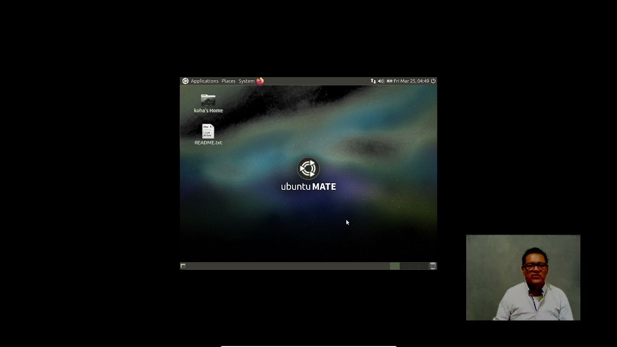Open the Trash in the bottom panel
Image resolution: width=617 pixels, height=347 pixels.
(x=433, y=266)
